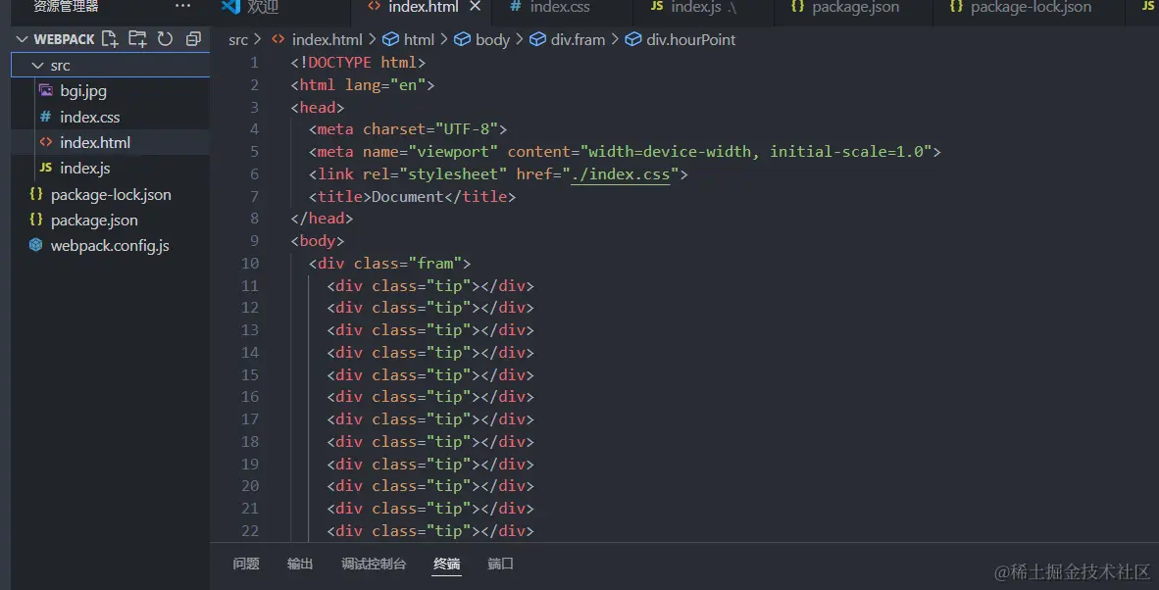Click the body opening tag on line 9
Image resolution: width=1159 pixels, height=590 pixels.
point(317,241)
